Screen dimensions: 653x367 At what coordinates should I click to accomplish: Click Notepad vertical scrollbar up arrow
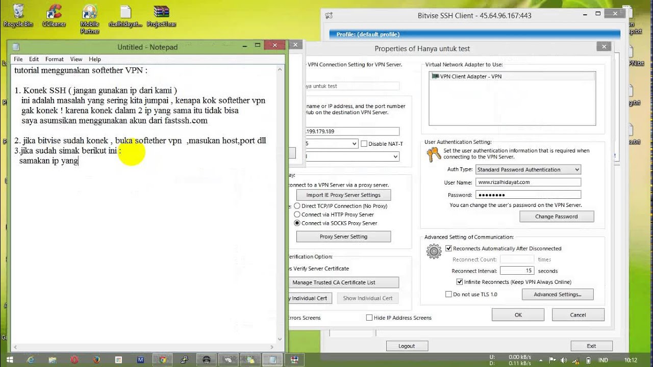[x=280, y=69]
